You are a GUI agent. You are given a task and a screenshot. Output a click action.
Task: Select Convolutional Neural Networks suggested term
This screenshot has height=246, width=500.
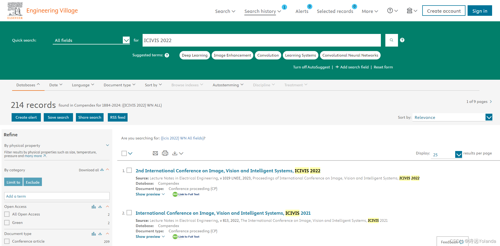point(350,55)
